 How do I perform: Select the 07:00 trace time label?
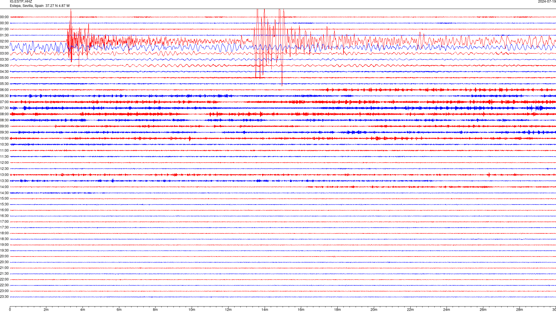pos(4,102)
